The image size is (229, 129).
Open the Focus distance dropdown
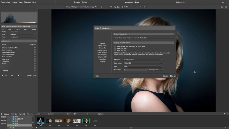[x=22, y=37]
